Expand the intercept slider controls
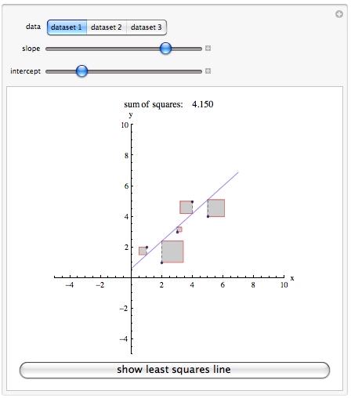 (x=208, y=71)
